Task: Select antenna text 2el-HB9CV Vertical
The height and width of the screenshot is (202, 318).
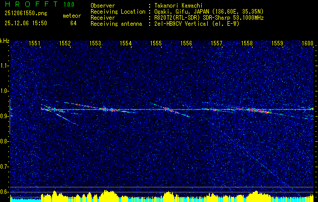Action: [181, 24]
